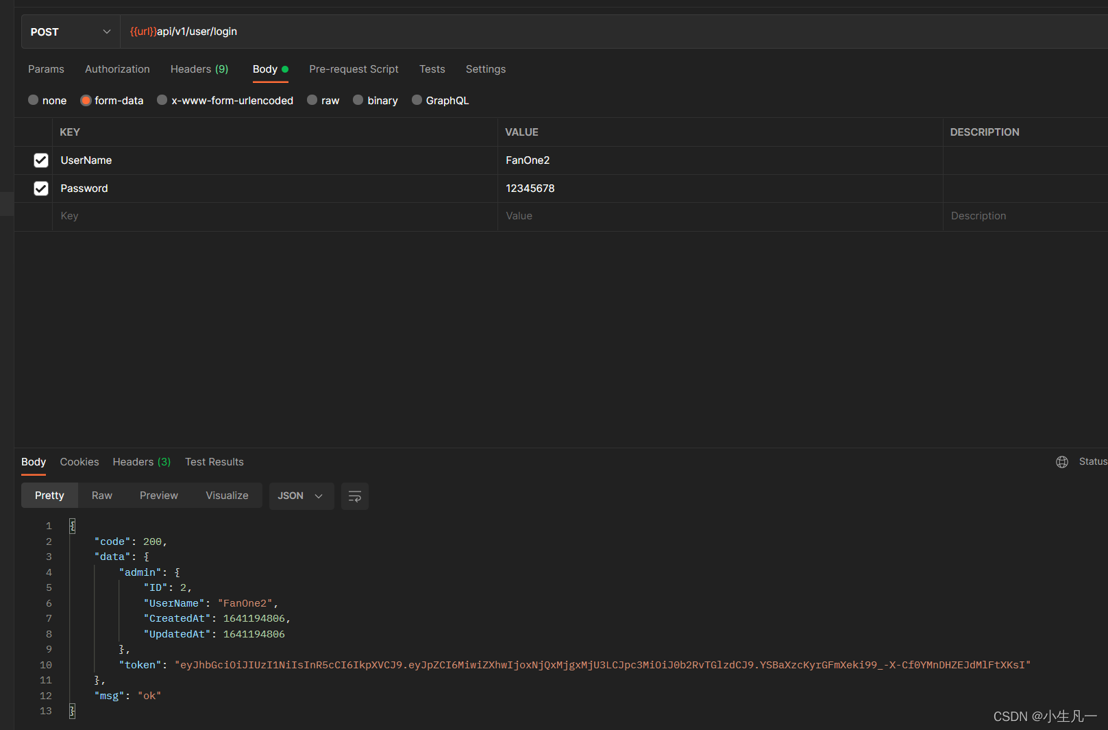Click the Password key cell
Viewport: 1108px width, 730px height.
[275, 188]
